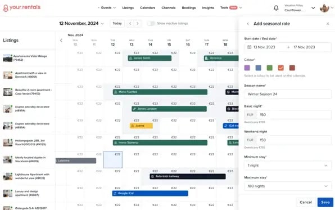Go to the previous calendar period arrow
Screen dimensions: 335x210
click(x=130, y=23)
